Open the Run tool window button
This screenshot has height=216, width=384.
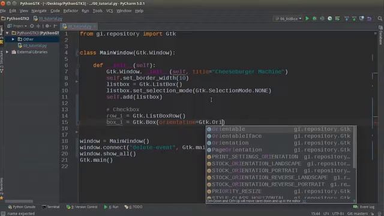pos(111,207)
